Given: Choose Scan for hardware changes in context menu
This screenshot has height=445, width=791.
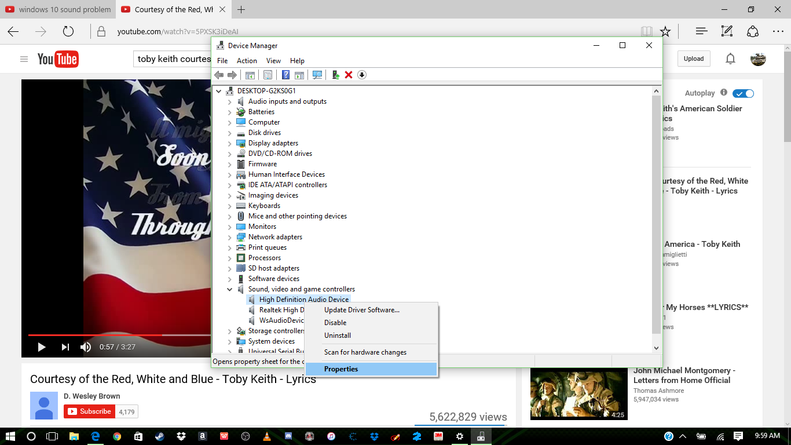Looking at the screenshot, I should [x=371, y=352].
